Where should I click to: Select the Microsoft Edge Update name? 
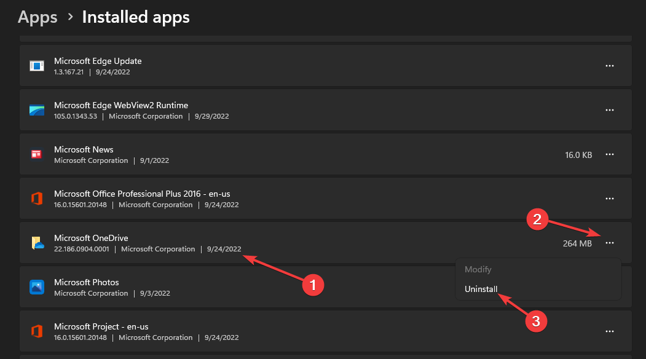(x=98, y=61)
